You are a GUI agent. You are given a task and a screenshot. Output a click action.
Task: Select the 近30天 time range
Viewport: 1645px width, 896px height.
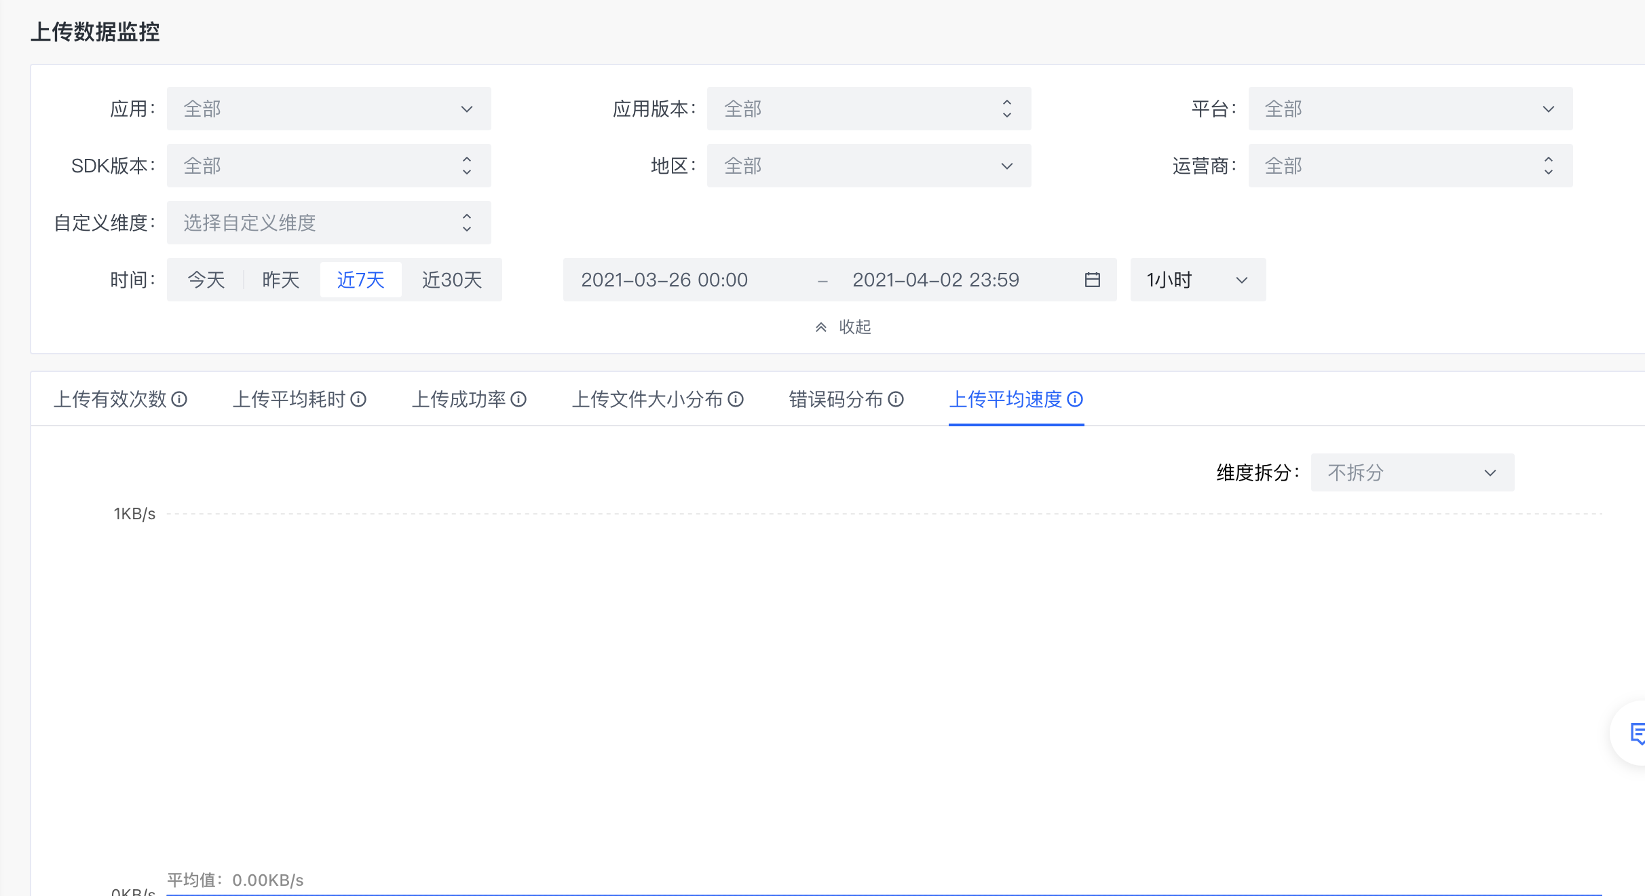[x=452, y=280]
